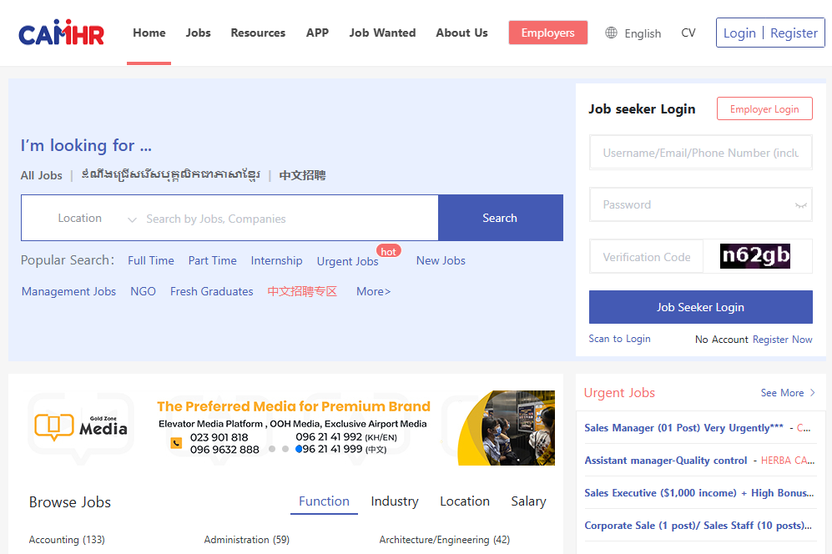Click the Employer Login button

[764, 109]
